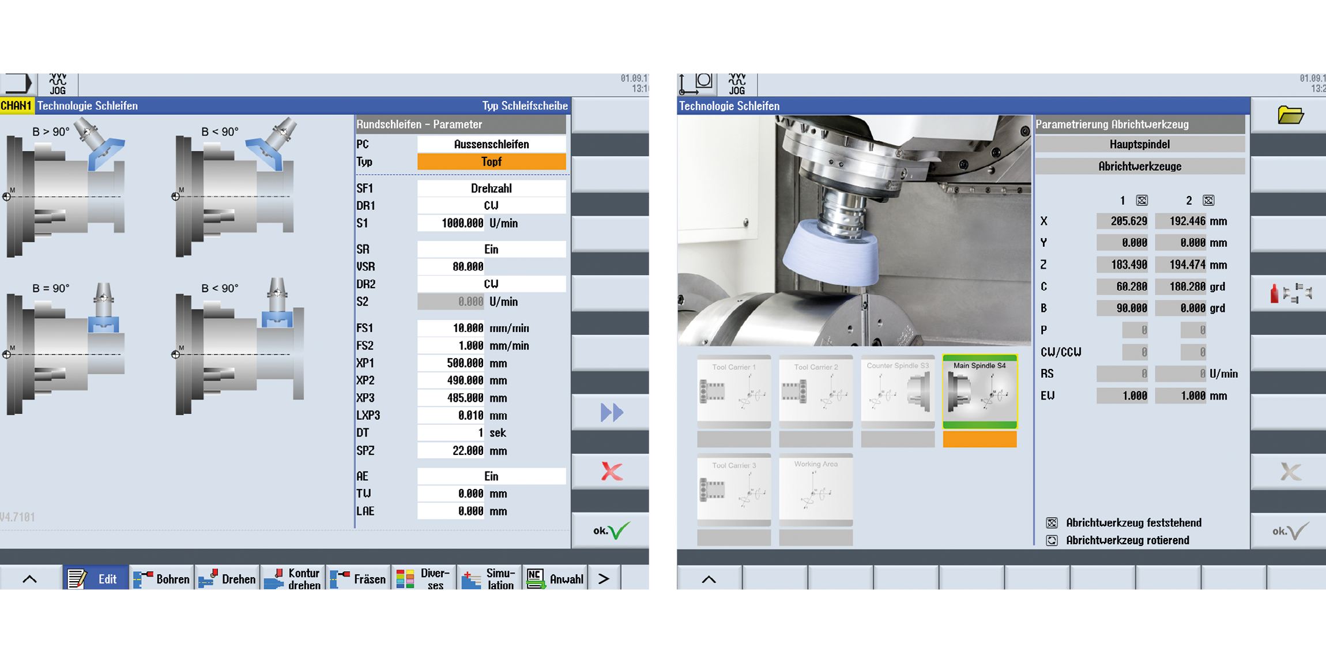Change Typ selection field Topf

coord(491,162)
